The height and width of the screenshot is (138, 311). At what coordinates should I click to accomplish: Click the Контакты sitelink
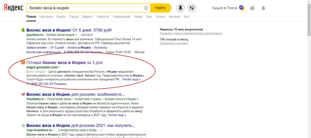[101, 48]
